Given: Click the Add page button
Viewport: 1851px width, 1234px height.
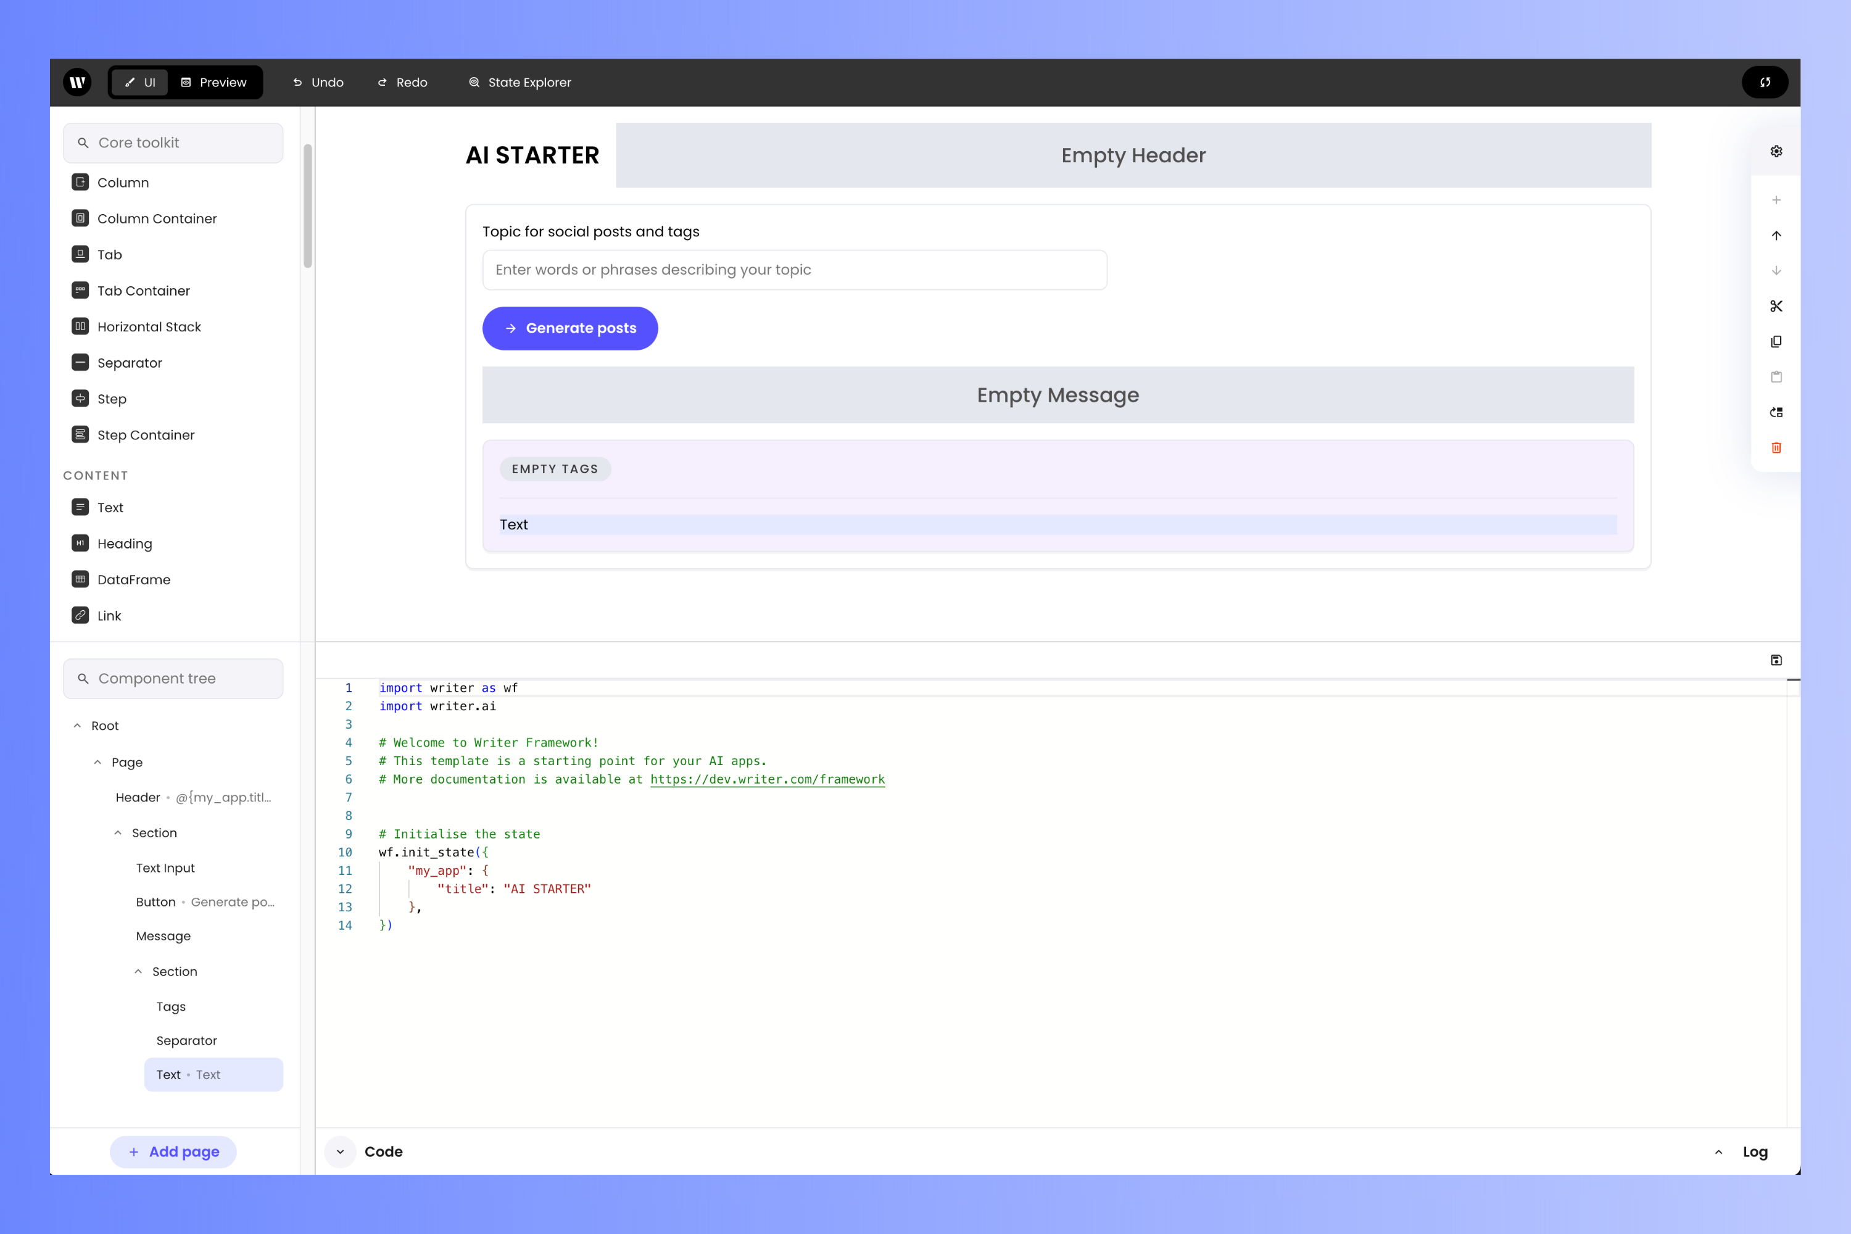Looking at the screenshot, I should [173, 1151].
